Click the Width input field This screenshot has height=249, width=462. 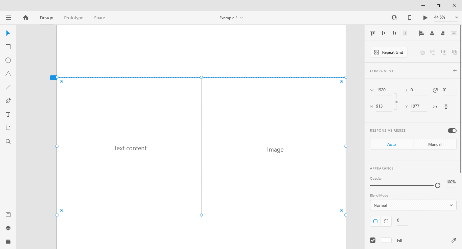(x=384, y=90)
